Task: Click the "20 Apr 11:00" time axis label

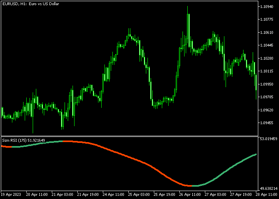Action: [x=37, y=194]
